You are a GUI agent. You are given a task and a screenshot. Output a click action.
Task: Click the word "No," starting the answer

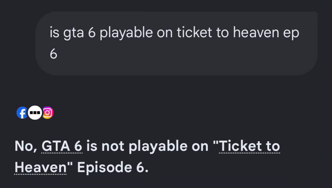26,146
